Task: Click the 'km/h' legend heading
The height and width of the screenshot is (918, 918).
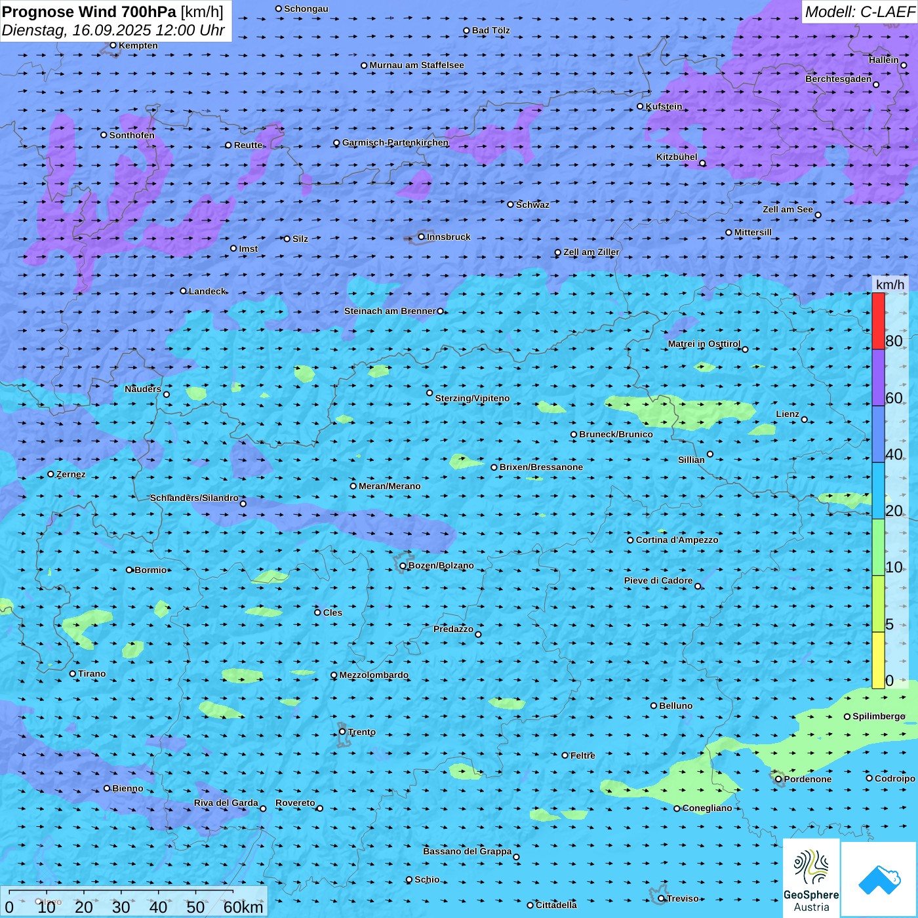Action: [890, 285]
